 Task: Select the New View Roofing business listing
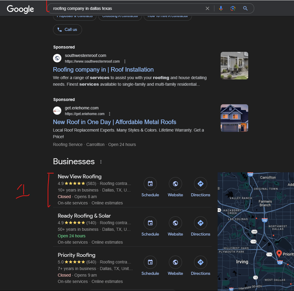click(x=80, y=177)
